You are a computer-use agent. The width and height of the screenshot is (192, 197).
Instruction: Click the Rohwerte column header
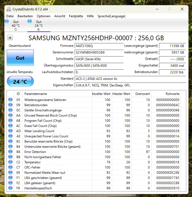(166, 94)
